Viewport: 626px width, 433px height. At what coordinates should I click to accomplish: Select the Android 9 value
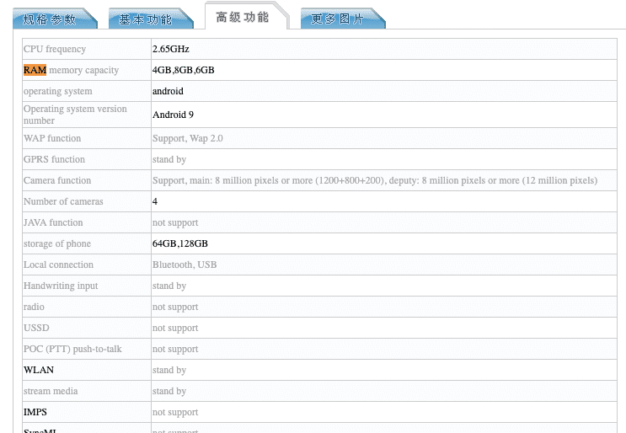[x=173, y=115]
